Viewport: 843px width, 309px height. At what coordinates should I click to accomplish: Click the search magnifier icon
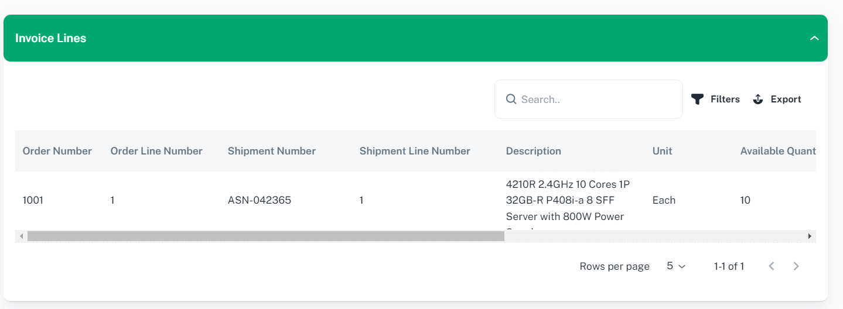click(511, 99)
